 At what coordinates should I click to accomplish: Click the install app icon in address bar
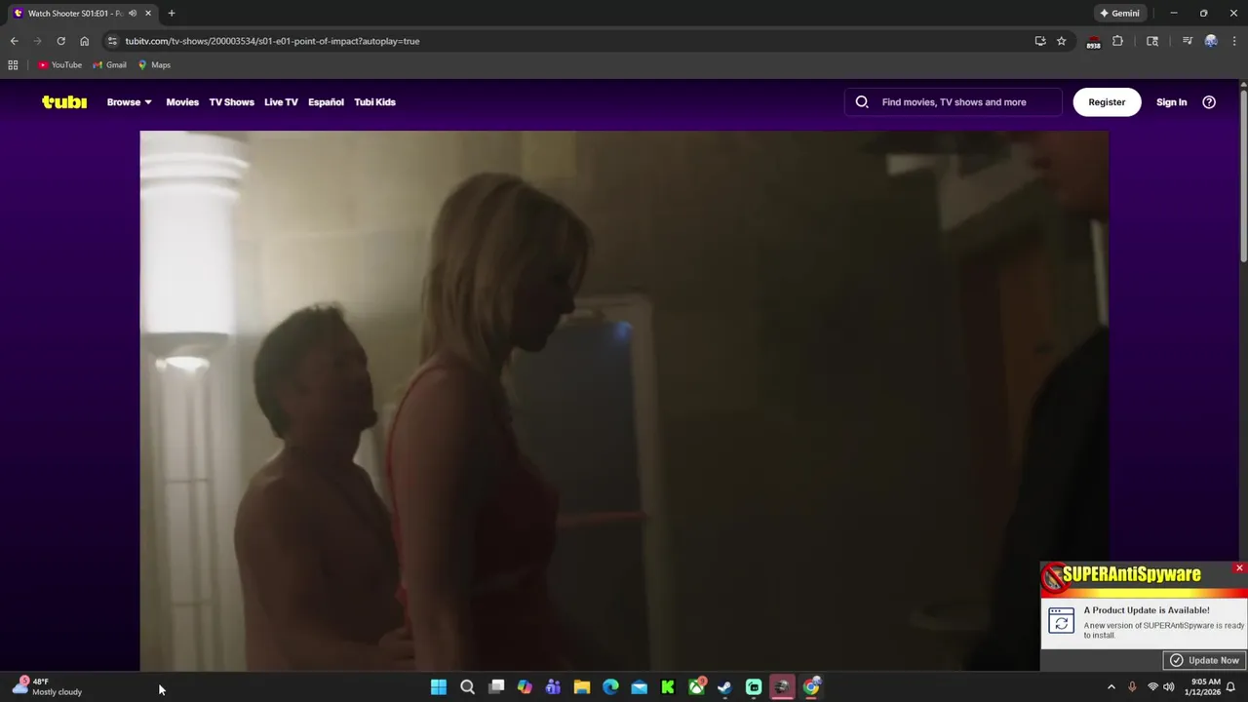click(x=1040, y=41)
